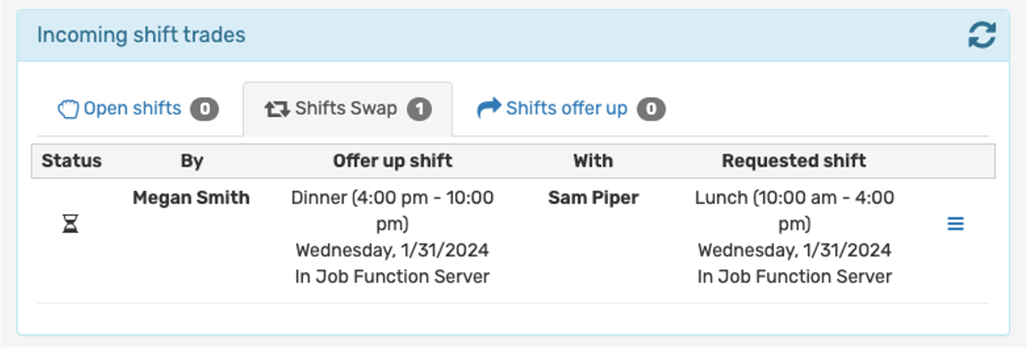
Task: Click the Shifts offer up count badge
Action: click(651, 110)
